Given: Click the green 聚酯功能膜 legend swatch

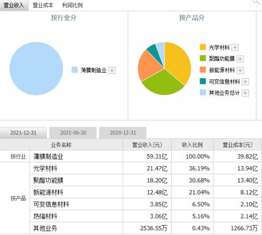Looking at the screenshot, I should pos(203,59).
